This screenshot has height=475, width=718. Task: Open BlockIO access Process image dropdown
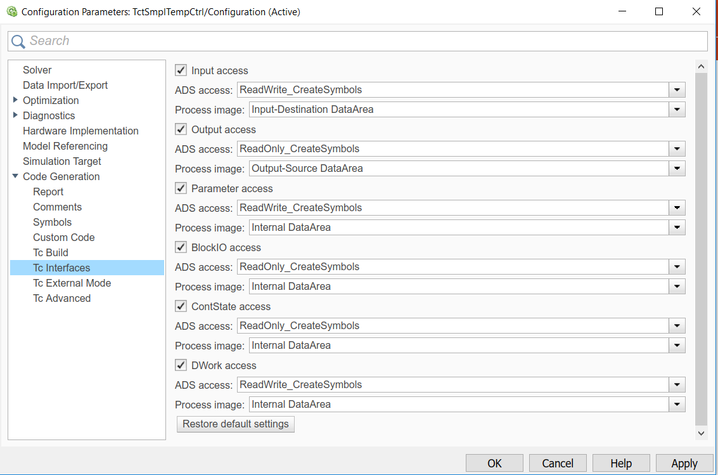(x=677, y=287)
